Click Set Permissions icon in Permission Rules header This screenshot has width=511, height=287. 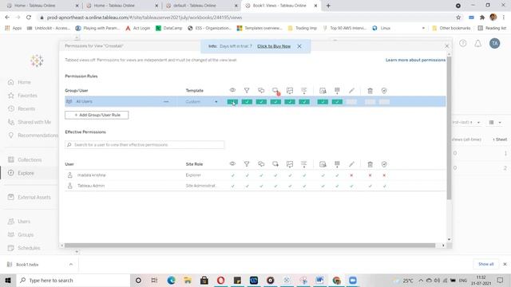tap(384, 90)
